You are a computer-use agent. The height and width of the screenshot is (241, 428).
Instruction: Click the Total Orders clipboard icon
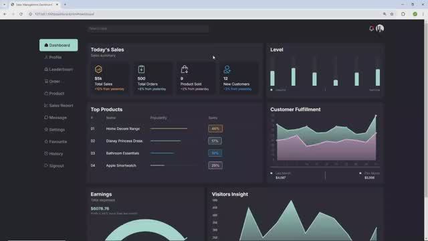pos(141,69)
